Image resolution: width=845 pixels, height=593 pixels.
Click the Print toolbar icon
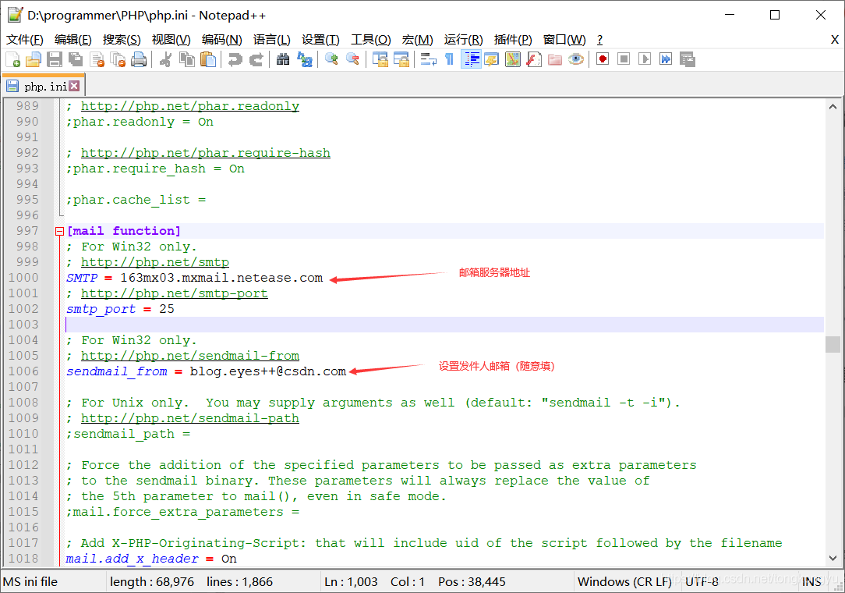[x=137, y=59]
